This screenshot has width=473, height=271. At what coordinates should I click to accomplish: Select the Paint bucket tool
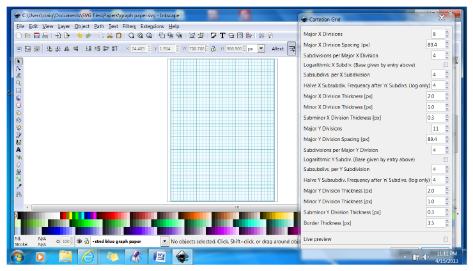[19, 172]
